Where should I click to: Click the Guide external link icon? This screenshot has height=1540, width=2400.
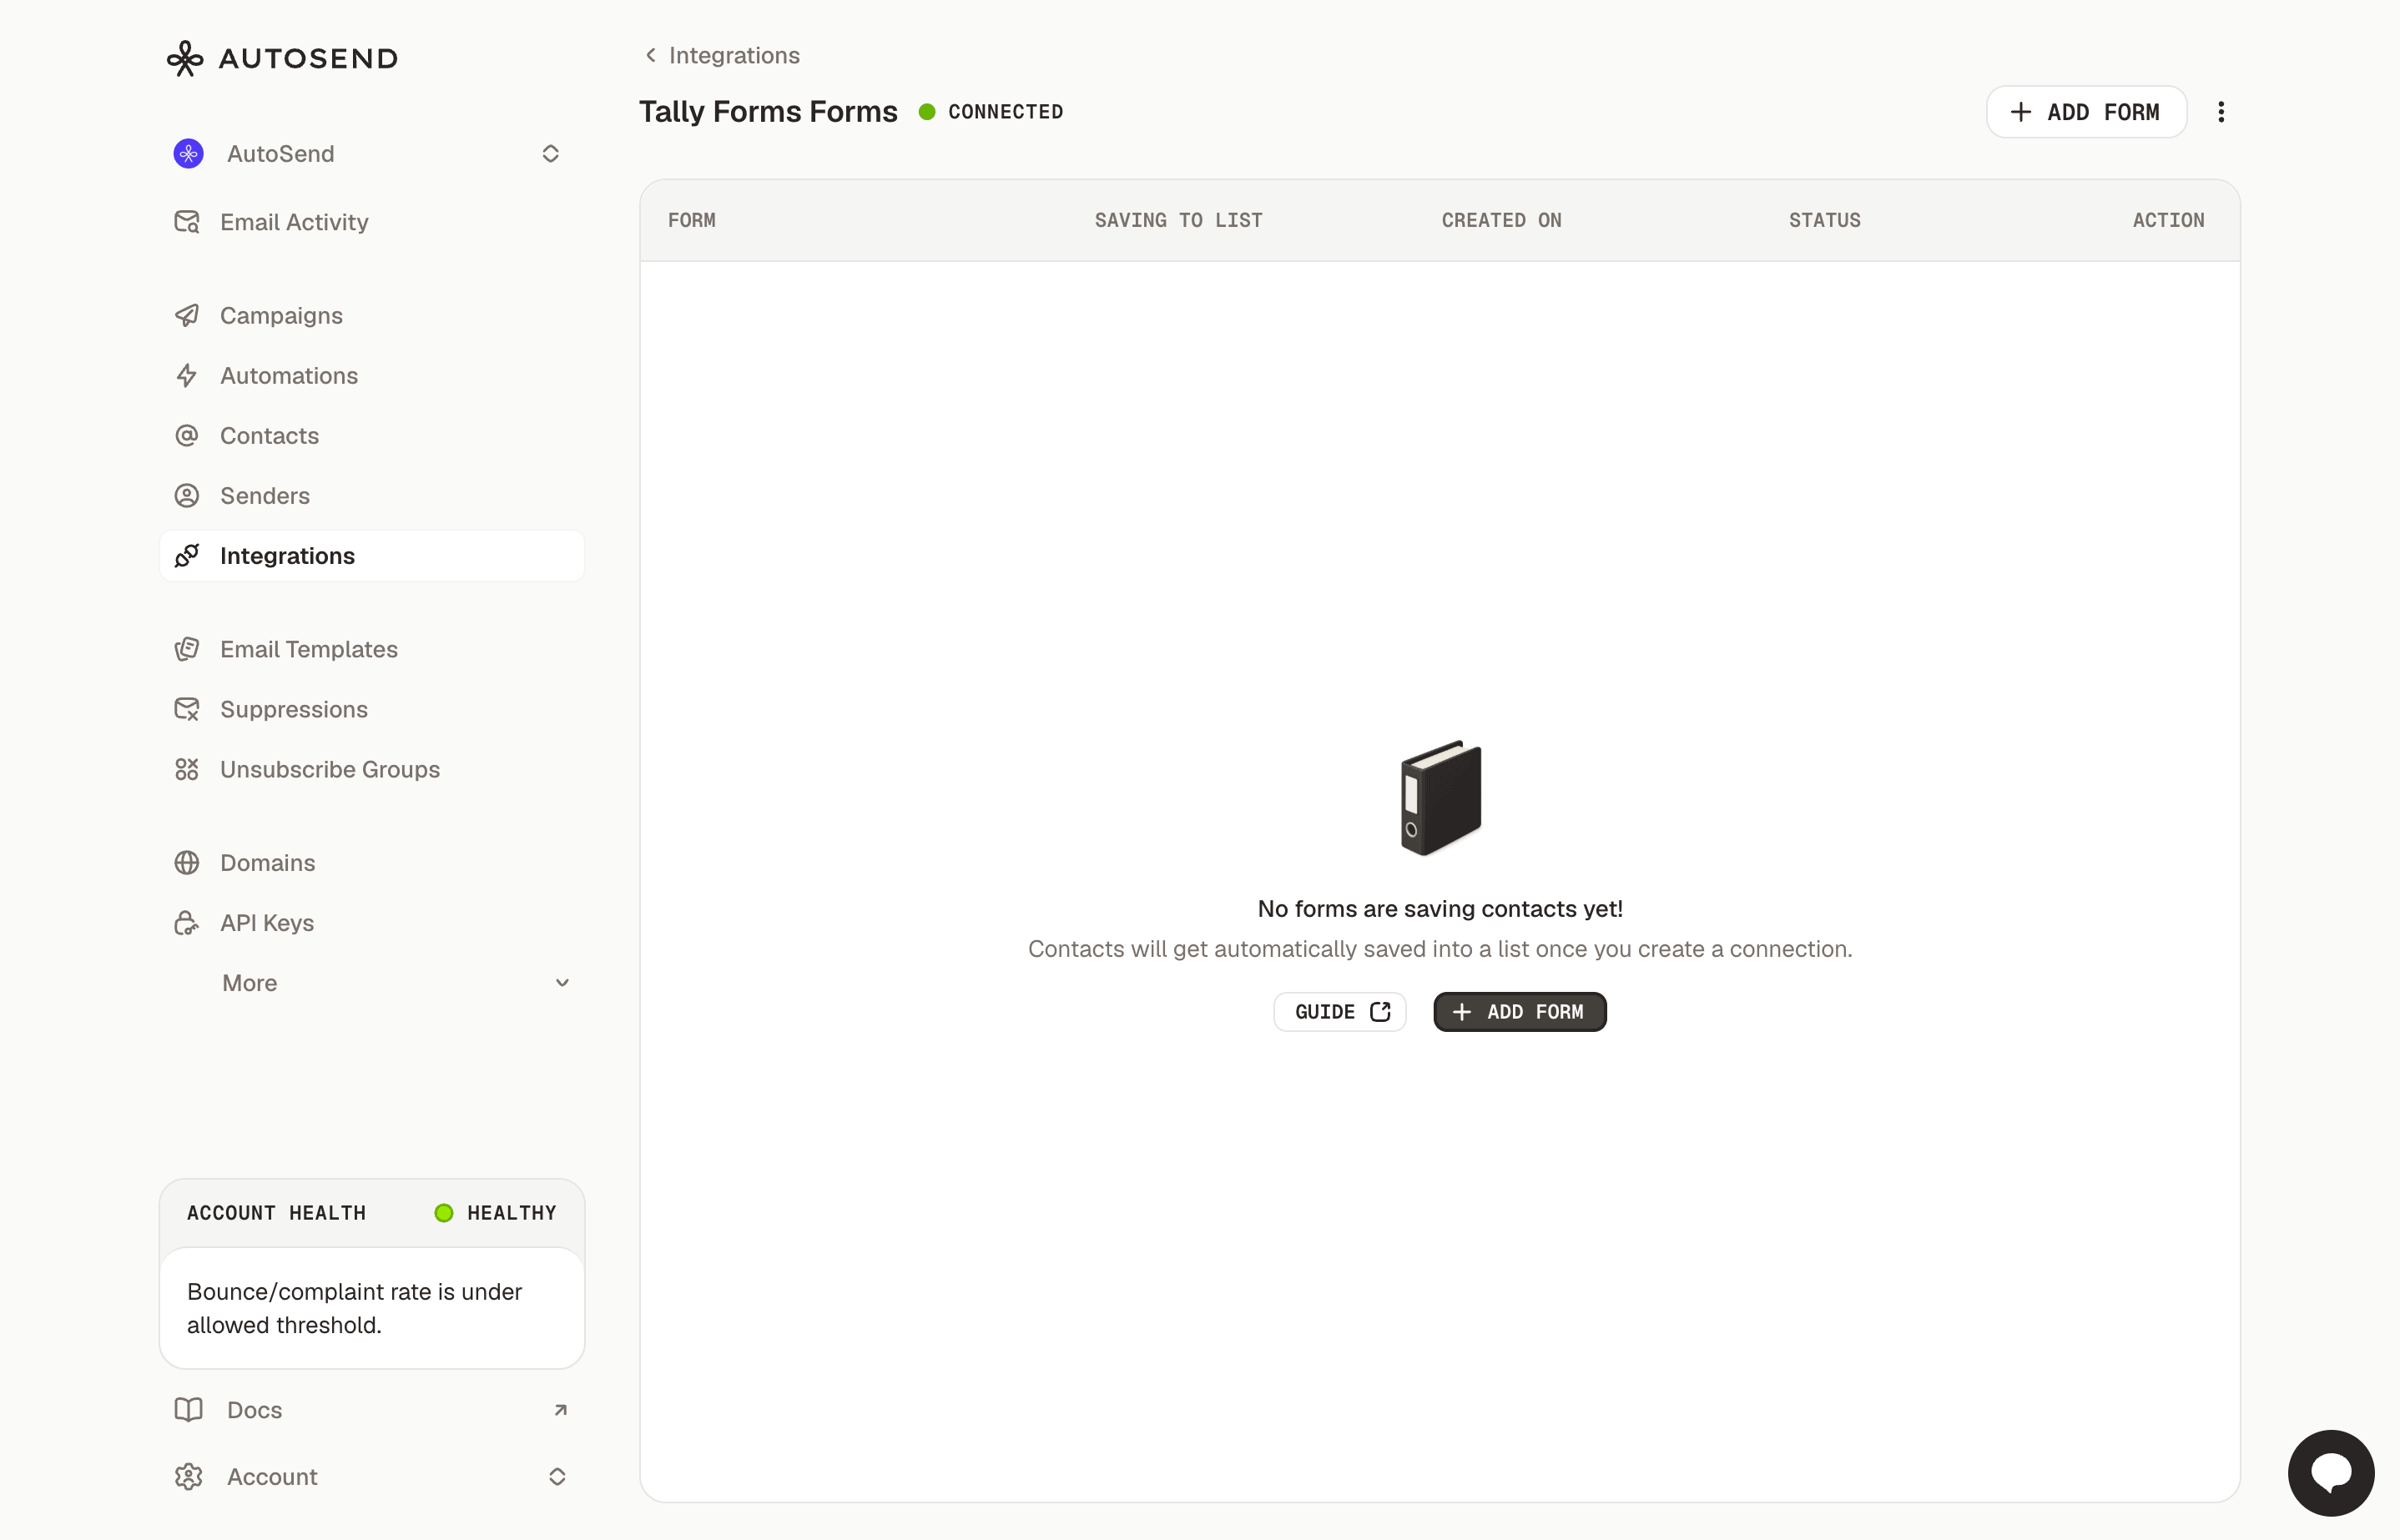(1381, 1012)
